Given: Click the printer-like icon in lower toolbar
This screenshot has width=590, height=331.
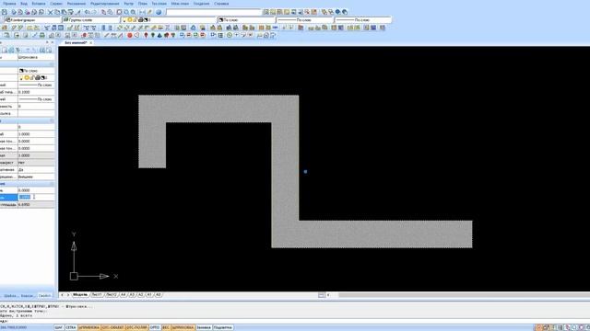Looking at the screenshot, I should click(x=42, y=35).
